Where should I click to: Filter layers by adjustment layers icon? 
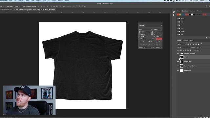(x=191, y=44)
